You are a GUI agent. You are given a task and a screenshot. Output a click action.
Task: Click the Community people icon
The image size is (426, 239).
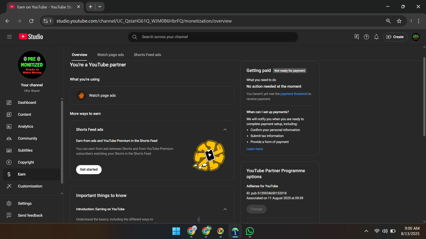(9, 138)
